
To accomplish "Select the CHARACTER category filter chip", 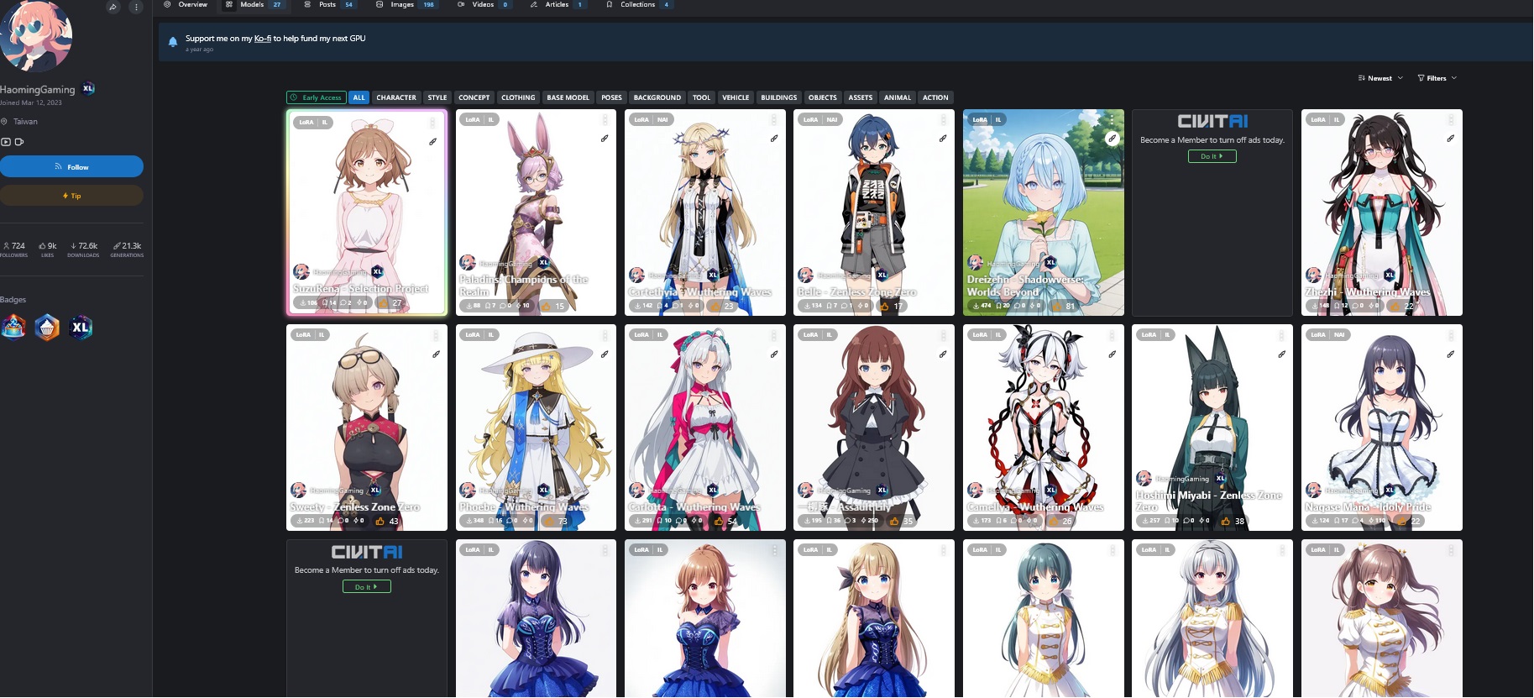I will (x=396, y=97).
